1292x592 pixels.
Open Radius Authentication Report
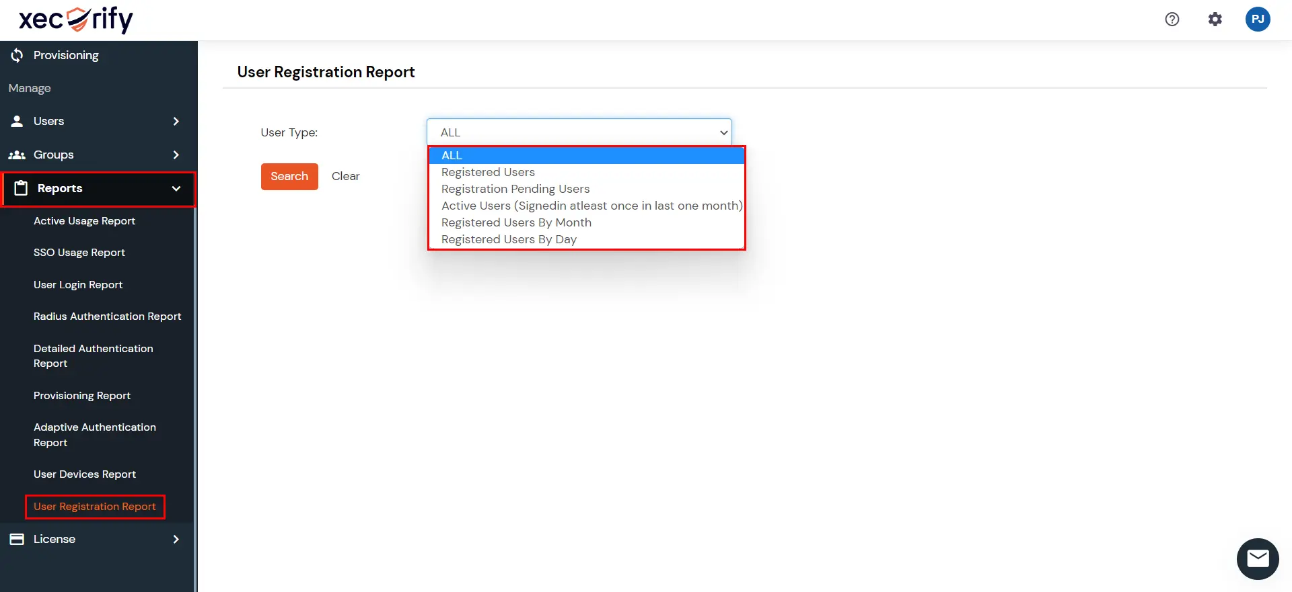coord(108,316)
